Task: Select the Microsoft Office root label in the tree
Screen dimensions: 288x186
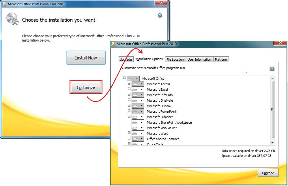Action: point(153,79)
